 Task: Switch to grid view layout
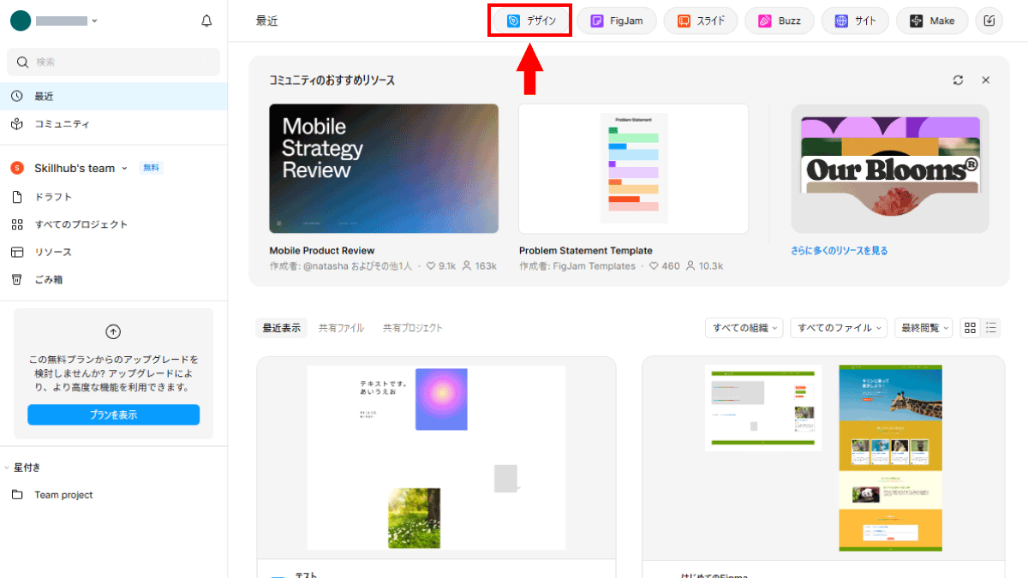pos(970,328)
